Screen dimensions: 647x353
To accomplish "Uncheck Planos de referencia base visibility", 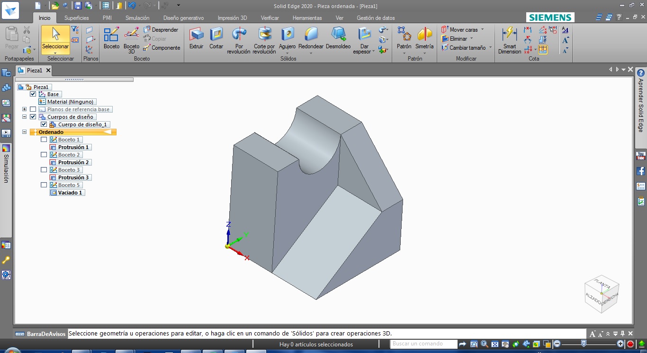I will coord(33,109).
